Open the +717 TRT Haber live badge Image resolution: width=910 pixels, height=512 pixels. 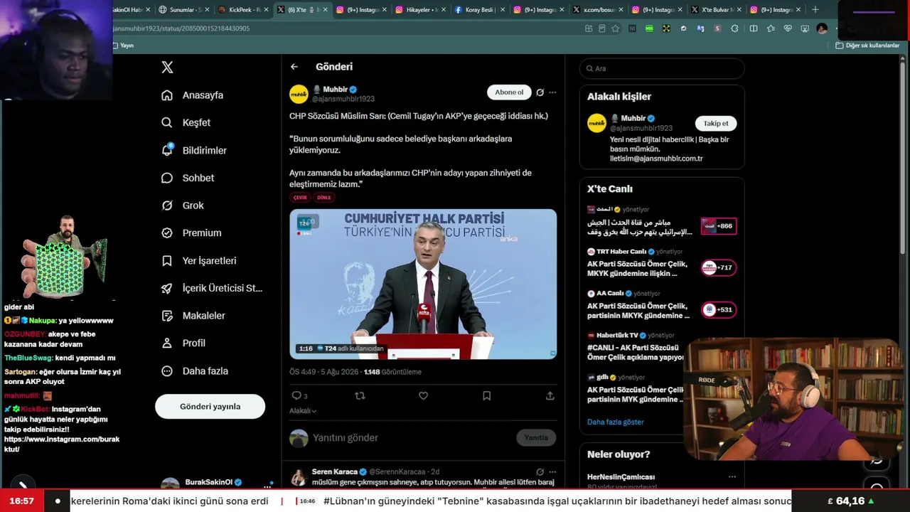719,268
